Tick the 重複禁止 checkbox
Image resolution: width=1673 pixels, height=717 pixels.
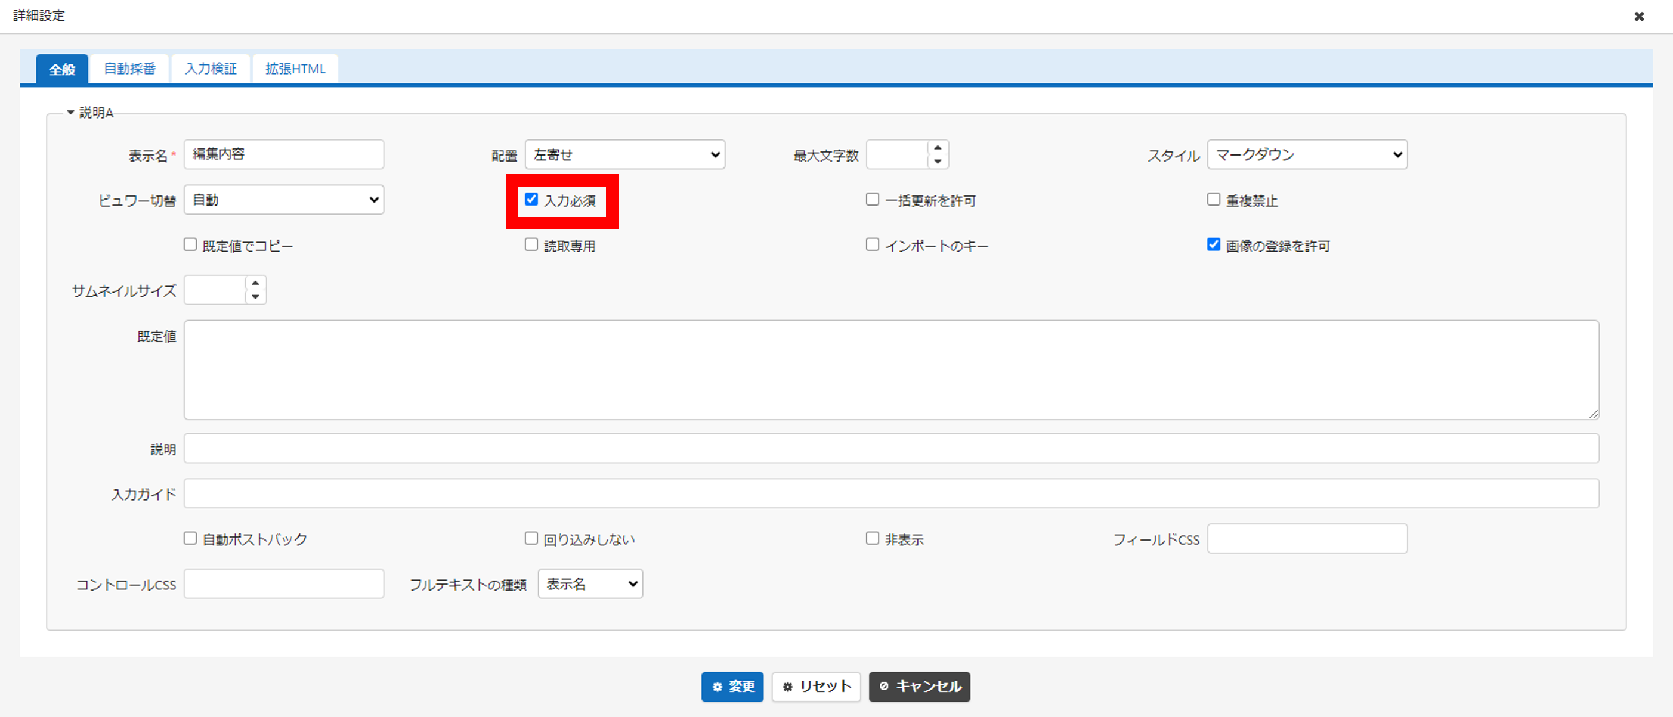click(x=1213, y=199)
